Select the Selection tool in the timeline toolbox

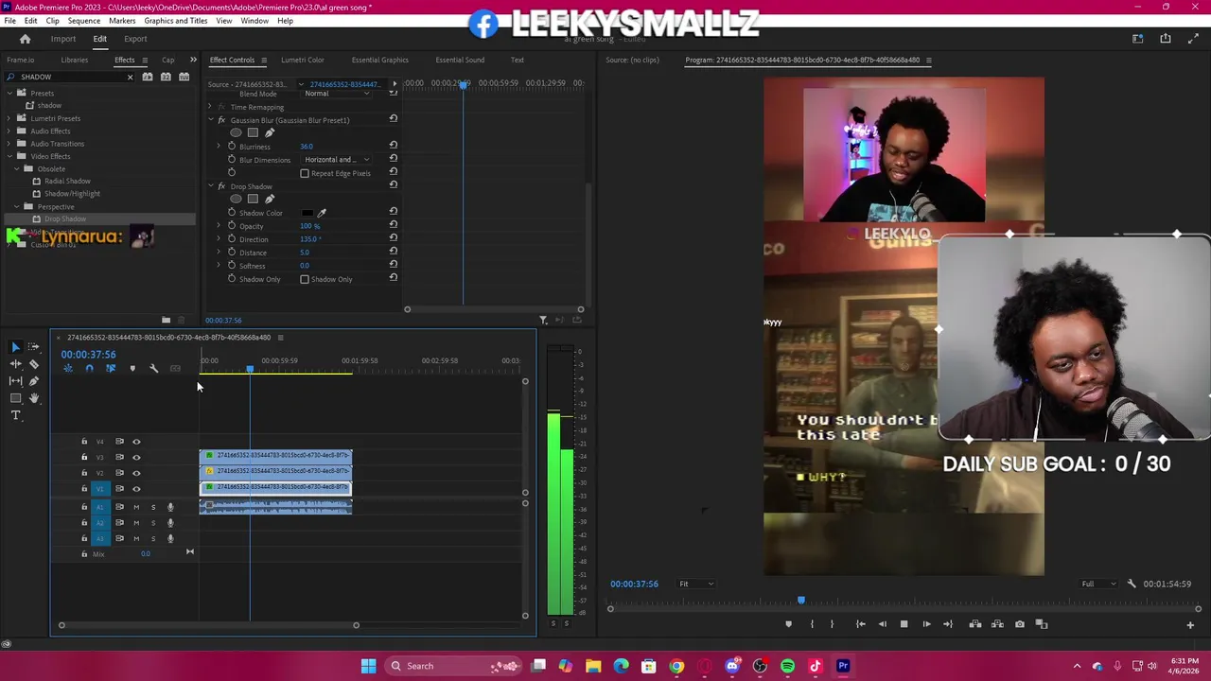15,347
